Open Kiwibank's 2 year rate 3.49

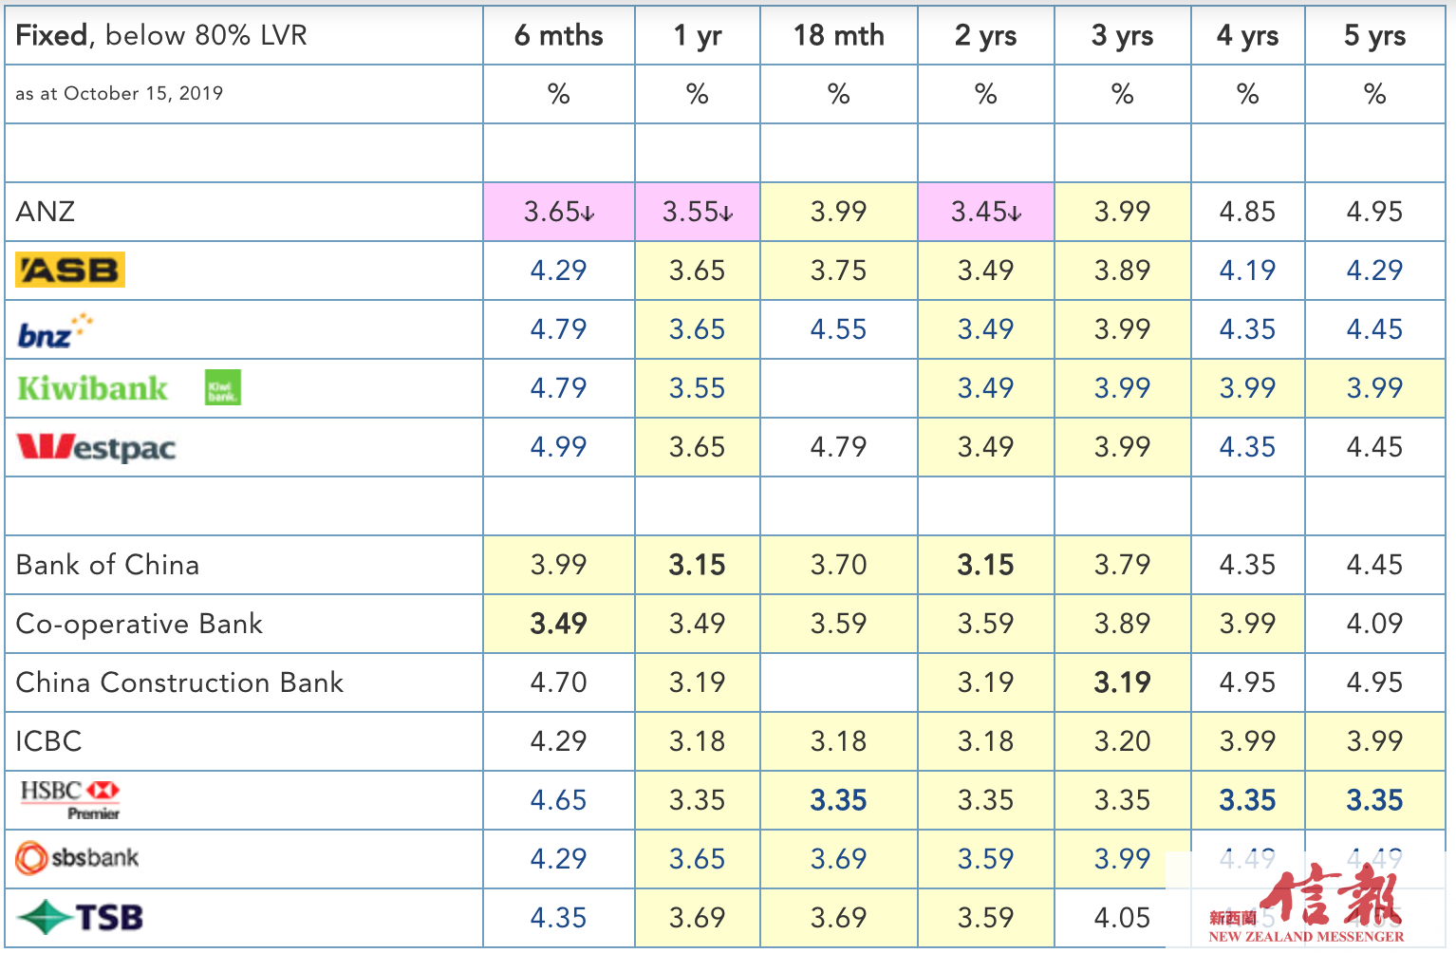986,388
